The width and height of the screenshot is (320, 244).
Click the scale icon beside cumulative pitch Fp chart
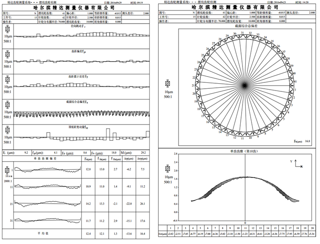pos(7,79)
